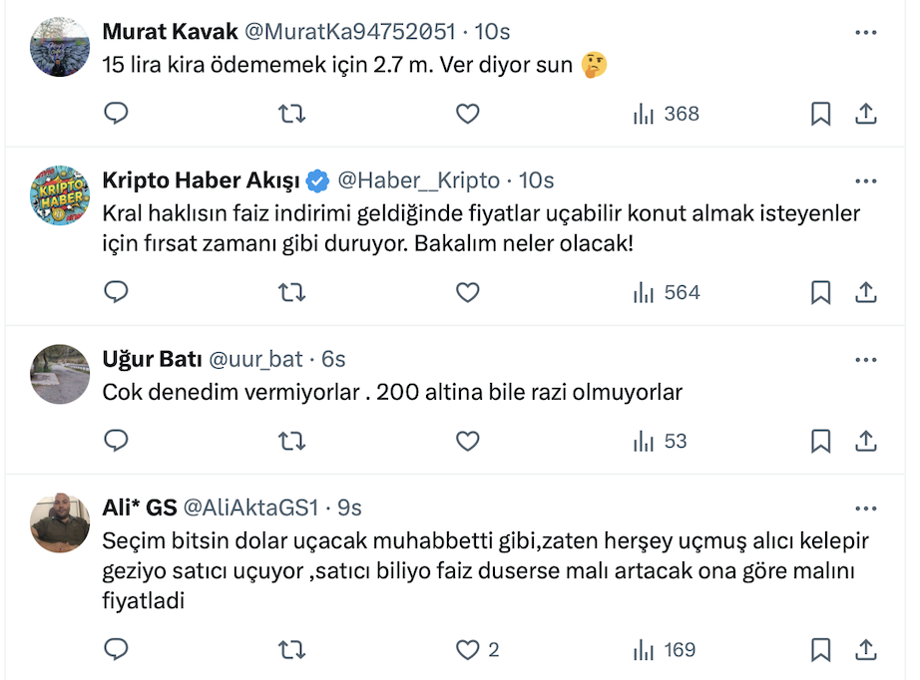Retweet the Ali* GS post
The width and height of the screenshot is (920, 680).
[291, 650]
